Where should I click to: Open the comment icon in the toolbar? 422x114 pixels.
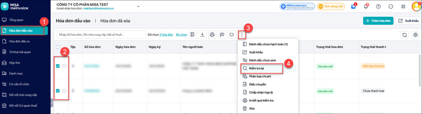pyautogui.click(x=222, y=35)
